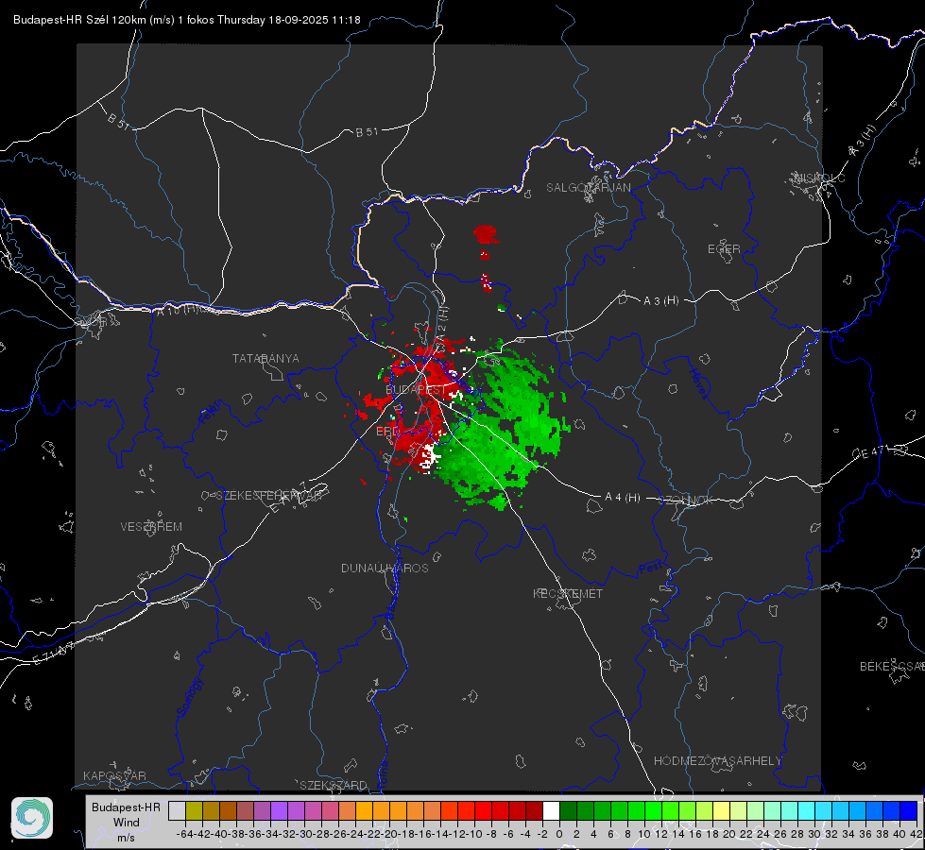Click the radar title and timestamp text
925x850 pixels.
pyautogui.click(x=186, y=20)
